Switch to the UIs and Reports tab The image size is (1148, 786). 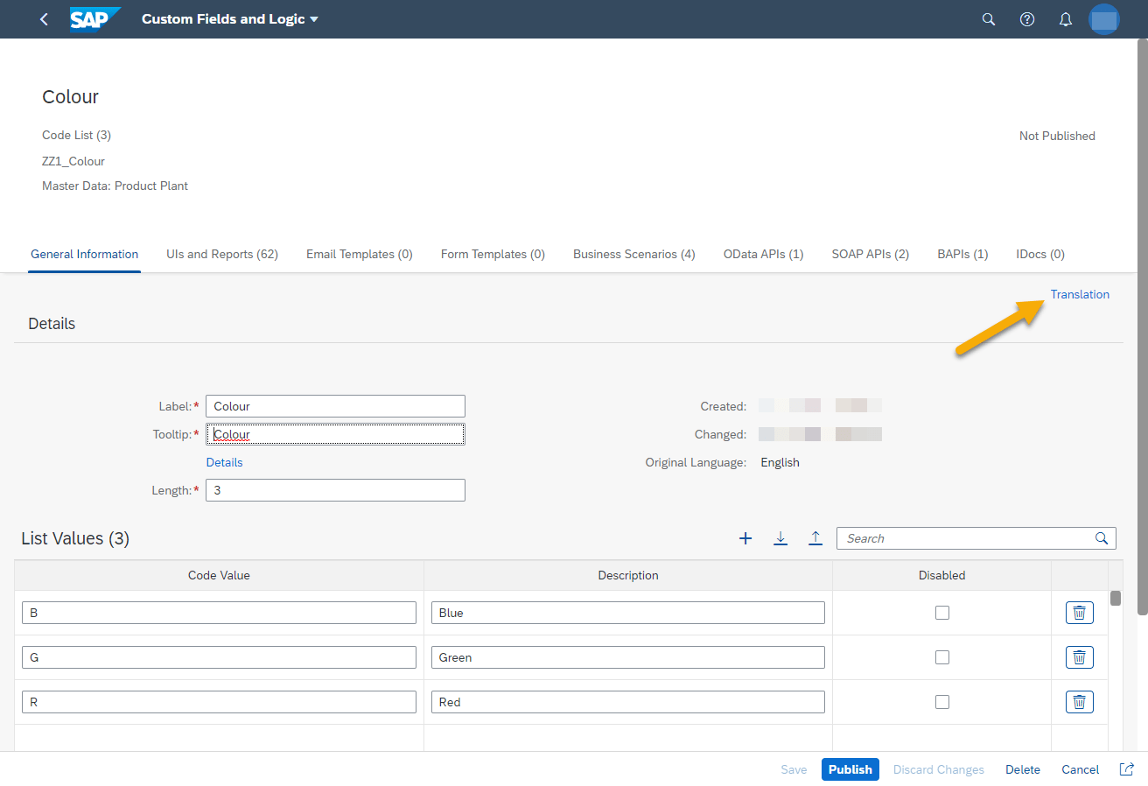[222, 255]
